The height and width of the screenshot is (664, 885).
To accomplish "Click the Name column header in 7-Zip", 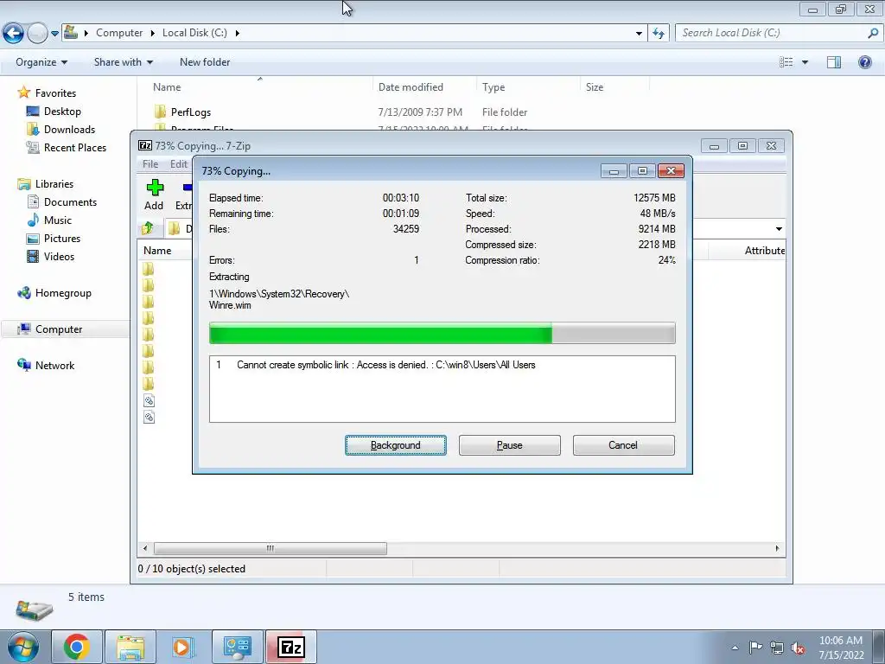I will tap(157, 250).
